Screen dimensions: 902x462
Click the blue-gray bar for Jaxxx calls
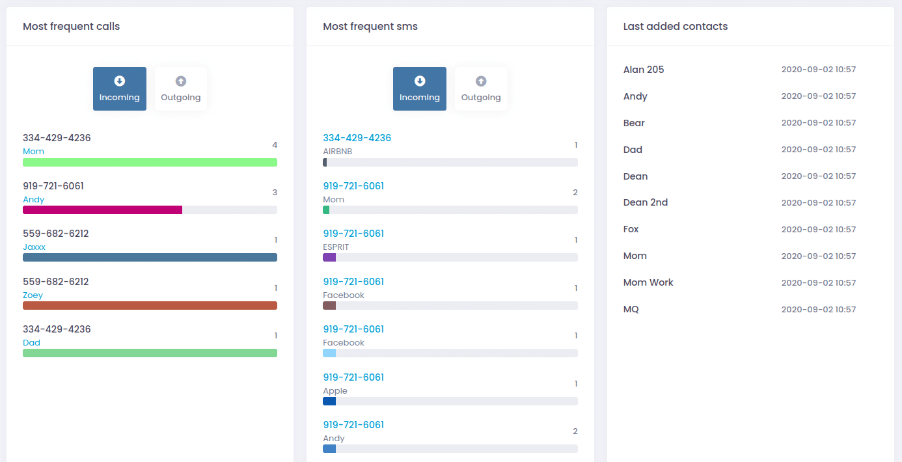pyautogui.click(x=150, y=258)
